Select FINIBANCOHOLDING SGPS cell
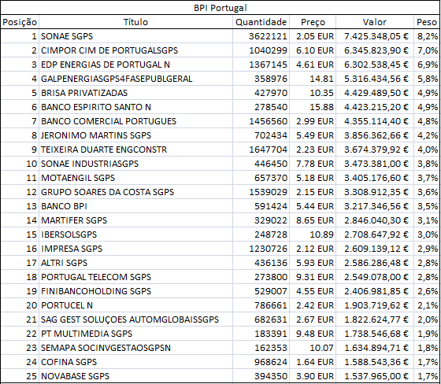This screenshot has height=384, width=441. click(x=135, y=291)
